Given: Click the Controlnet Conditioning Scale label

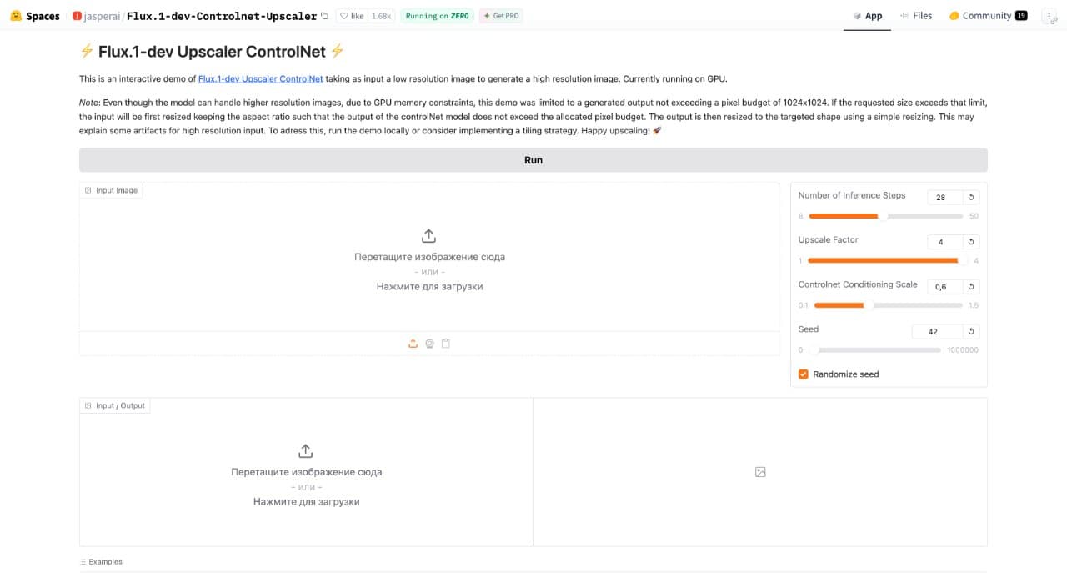Looking at the screenshot, I should 858,284.
